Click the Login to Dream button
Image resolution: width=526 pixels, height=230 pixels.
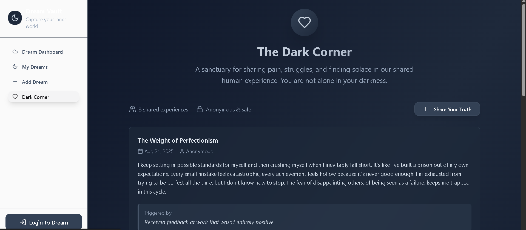tap(44, 222)
